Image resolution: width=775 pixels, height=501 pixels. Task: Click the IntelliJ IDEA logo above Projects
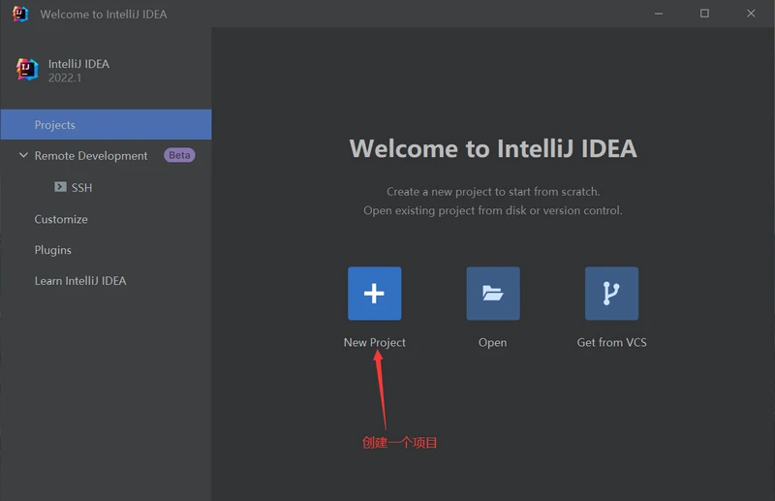[x=27, y=70]
